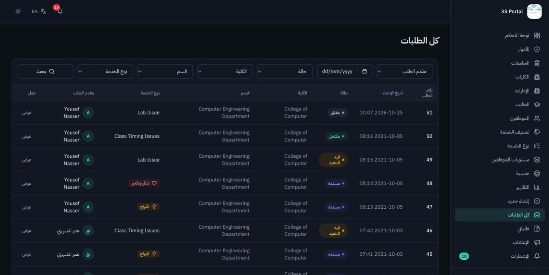
Task: Click عرض for request 48
Action: coord(27,183)
